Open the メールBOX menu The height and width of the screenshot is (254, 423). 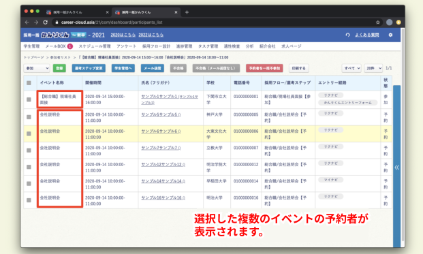(x=56, y=46)
